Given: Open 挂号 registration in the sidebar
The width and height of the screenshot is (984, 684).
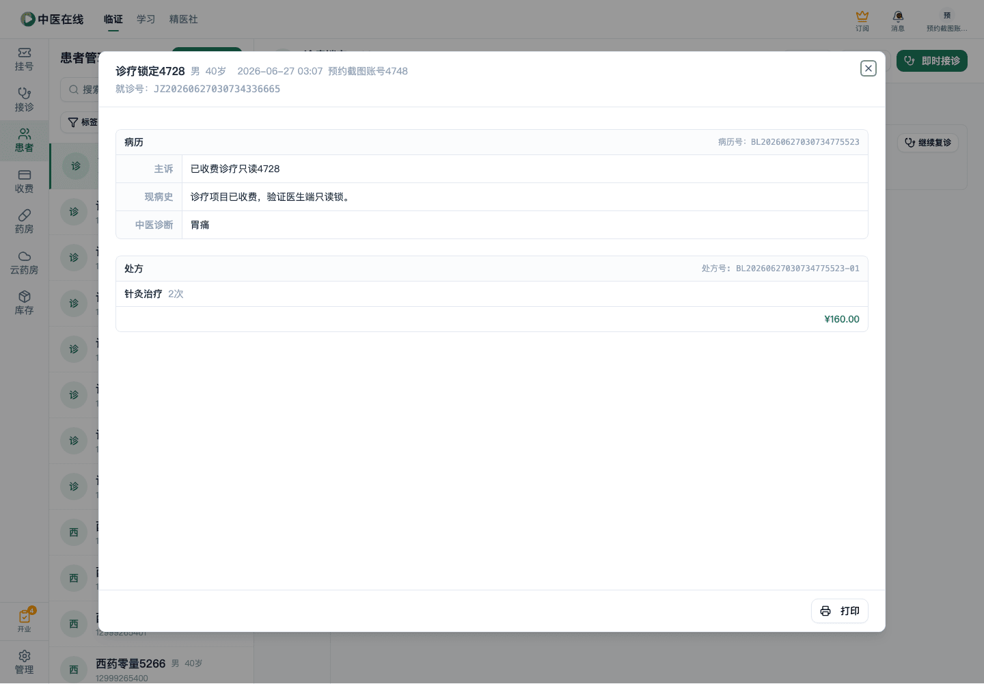Looking at the screenshot, I should 25,59.
